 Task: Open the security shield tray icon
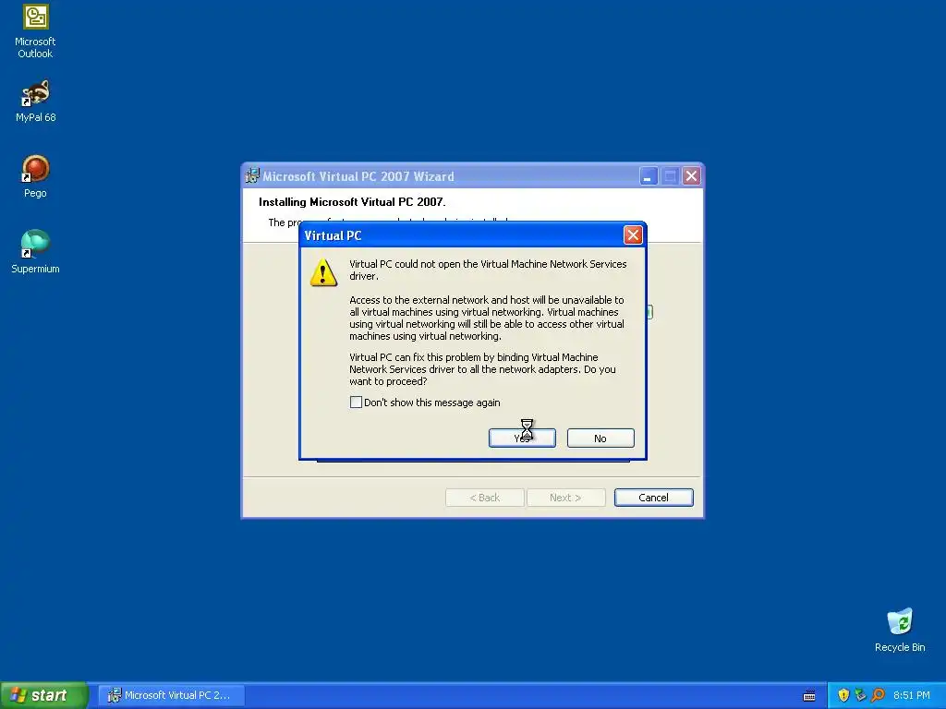click(843, 695)
